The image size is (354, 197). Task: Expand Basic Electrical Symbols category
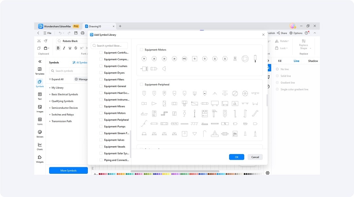click(x=50, y=95)
